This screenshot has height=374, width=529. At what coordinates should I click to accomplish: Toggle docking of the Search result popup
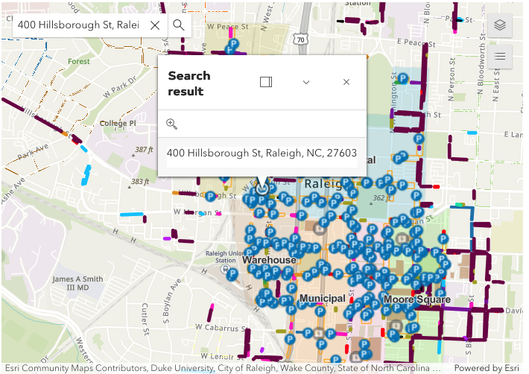(x=266, y=82)
